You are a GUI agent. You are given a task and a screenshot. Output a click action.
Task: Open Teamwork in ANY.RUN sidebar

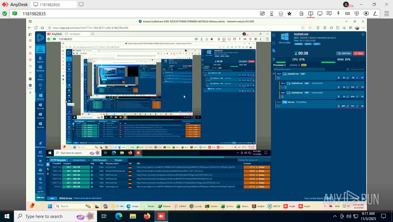tap(40, 68)
